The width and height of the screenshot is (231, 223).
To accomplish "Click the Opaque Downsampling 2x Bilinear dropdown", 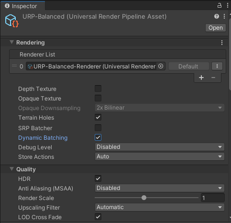I will click(160, 108).
